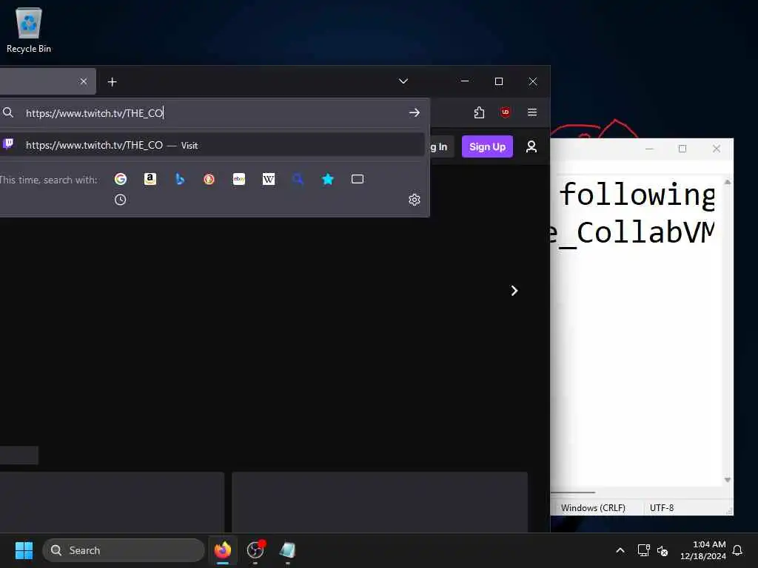Screen dimensions: 758x568
Task: Click the Twitch Log In button
Action: click(442, 147)
